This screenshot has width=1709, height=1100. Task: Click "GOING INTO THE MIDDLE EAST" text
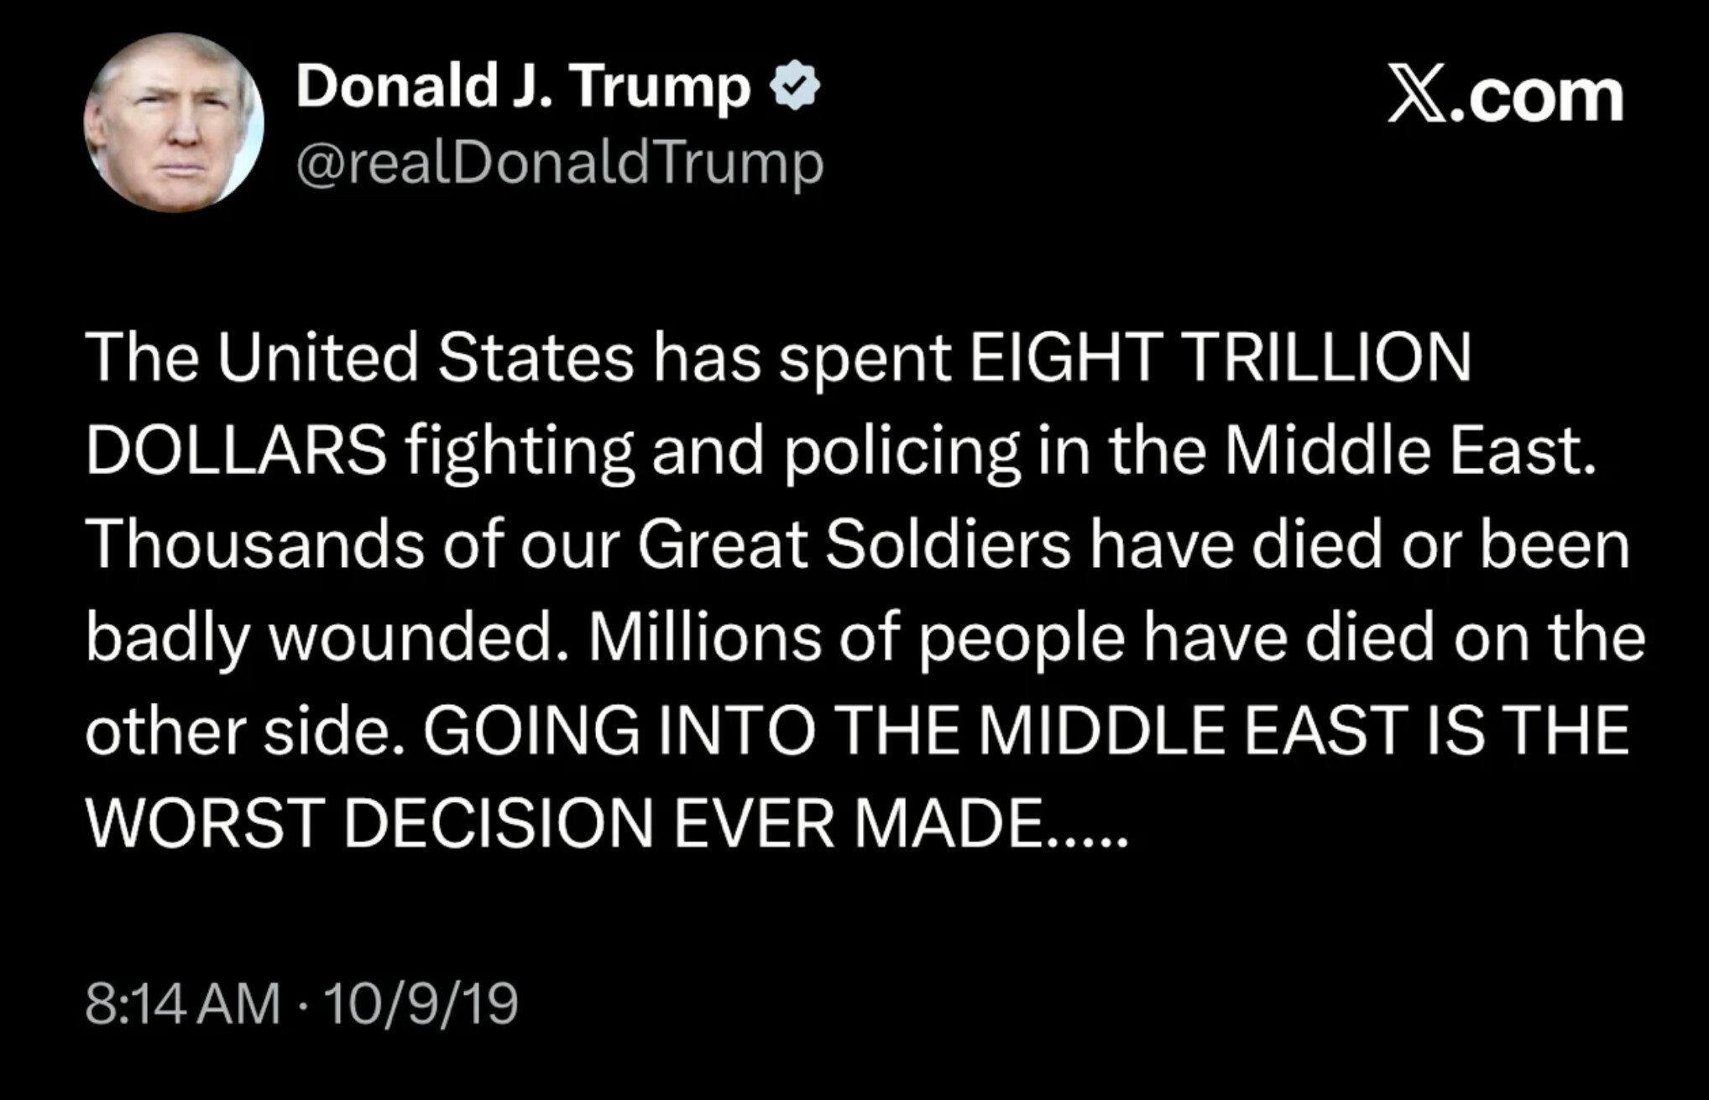click(913, 731)
